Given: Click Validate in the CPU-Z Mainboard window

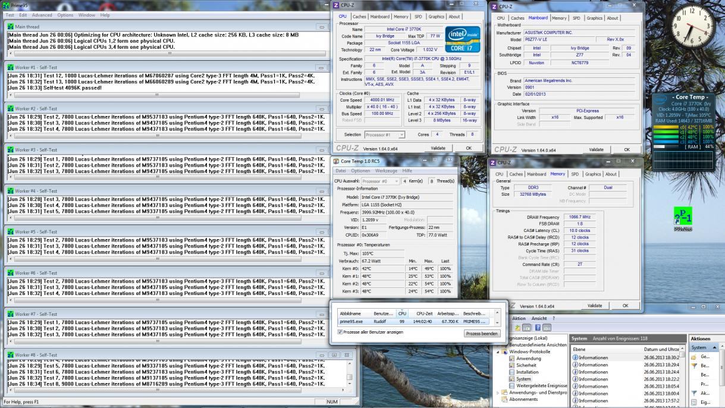Looking at the screenshot, I should (595, 150).
